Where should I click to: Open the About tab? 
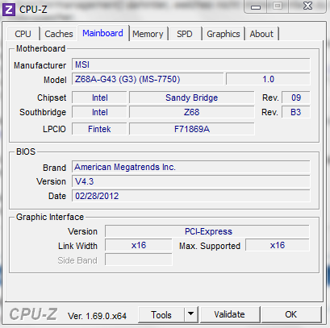point(261,34)
